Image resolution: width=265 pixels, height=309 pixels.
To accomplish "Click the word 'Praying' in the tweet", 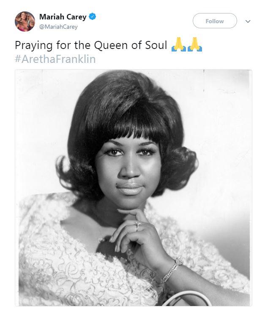I will click(x=34, y=46).
